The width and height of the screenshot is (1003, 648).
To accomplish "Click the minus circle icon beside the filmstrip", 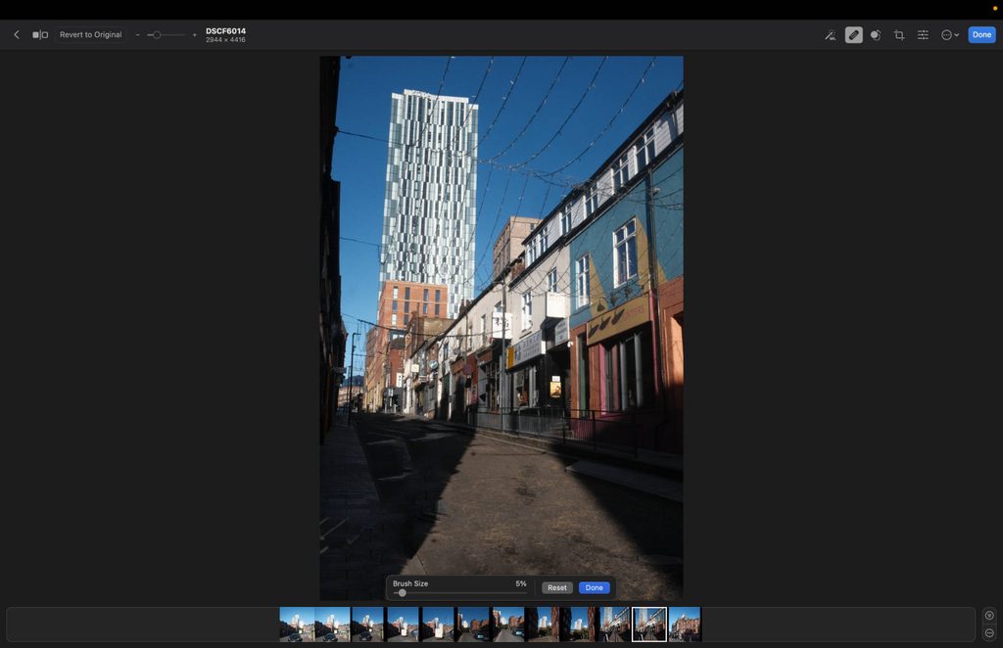I will click(x=989, y=632).
